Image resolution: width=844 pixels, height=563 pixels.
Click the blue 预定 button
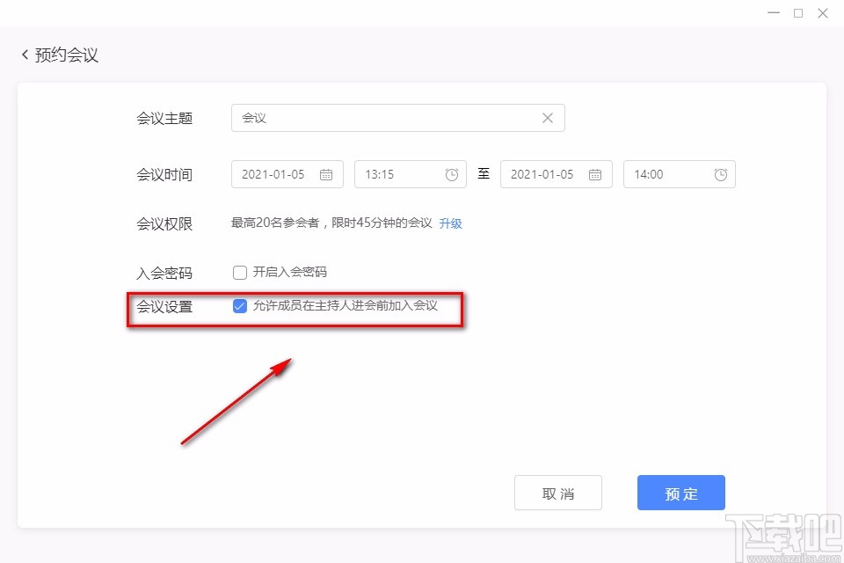point(681,493)
